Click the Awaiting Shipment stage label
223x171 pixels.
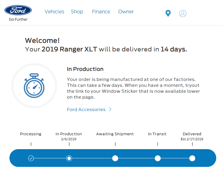pyautogui.click(x=115, y=134)
